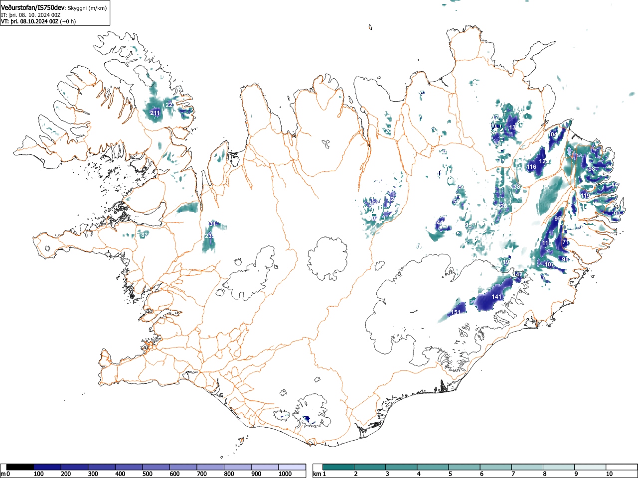This screenshot has width=638, height=478.
Task: Click the '5' label on the km legend
Action: click(450, 474)
